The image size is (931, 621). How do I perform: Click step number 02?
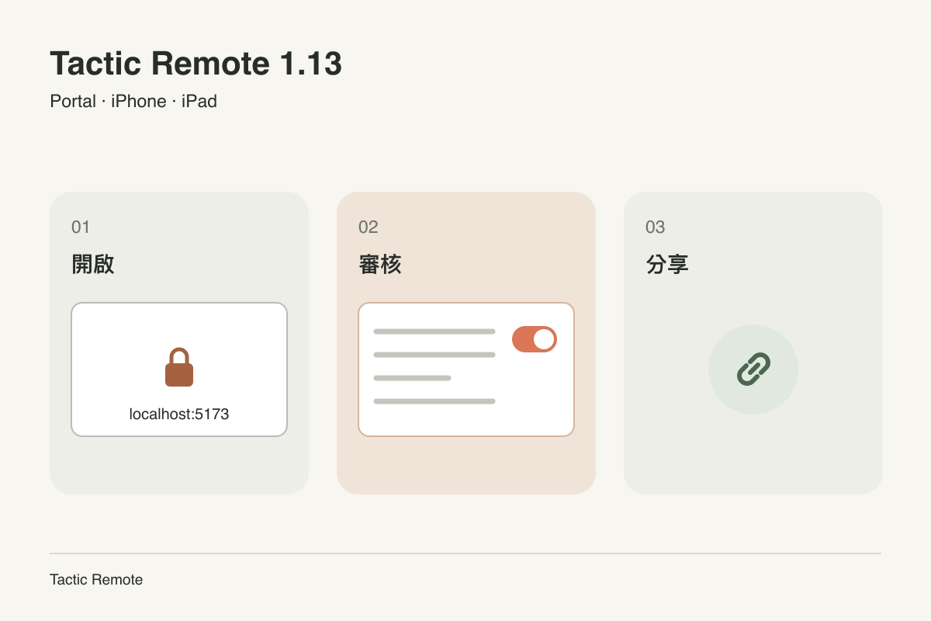pyautogui.click(x=369, y=227)
